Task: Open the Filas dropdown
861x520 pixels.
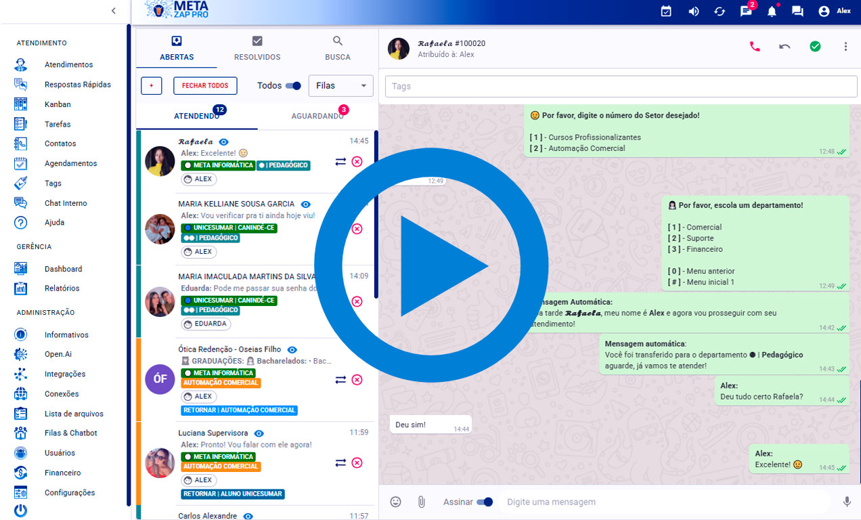Action: 341,86
